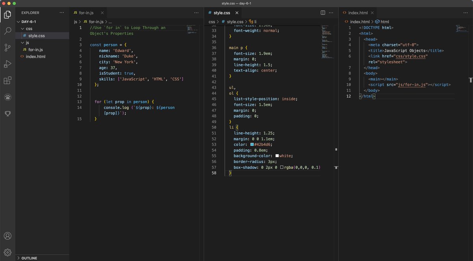
Task: Select style.css in the file tree
Action: coord(42,36)
